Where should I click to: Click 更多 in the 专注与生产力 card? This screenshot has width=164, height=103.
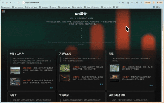[x=52, y=88]
